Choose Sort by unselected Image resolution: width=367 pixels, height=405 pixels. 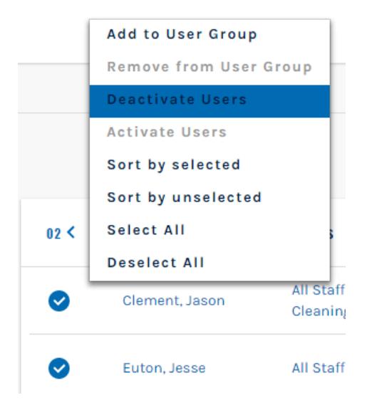(210, 198)
